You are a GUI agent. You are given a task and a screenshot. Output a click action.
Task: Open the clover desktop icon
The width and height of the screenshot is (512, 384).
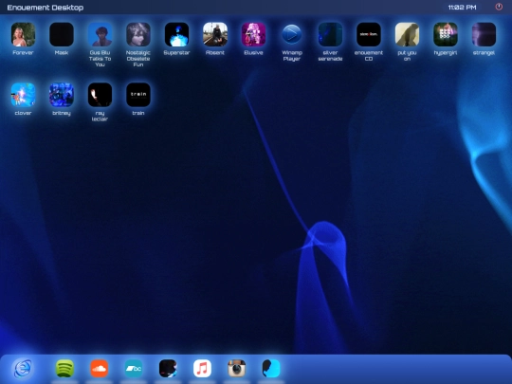tap(23, 95)
